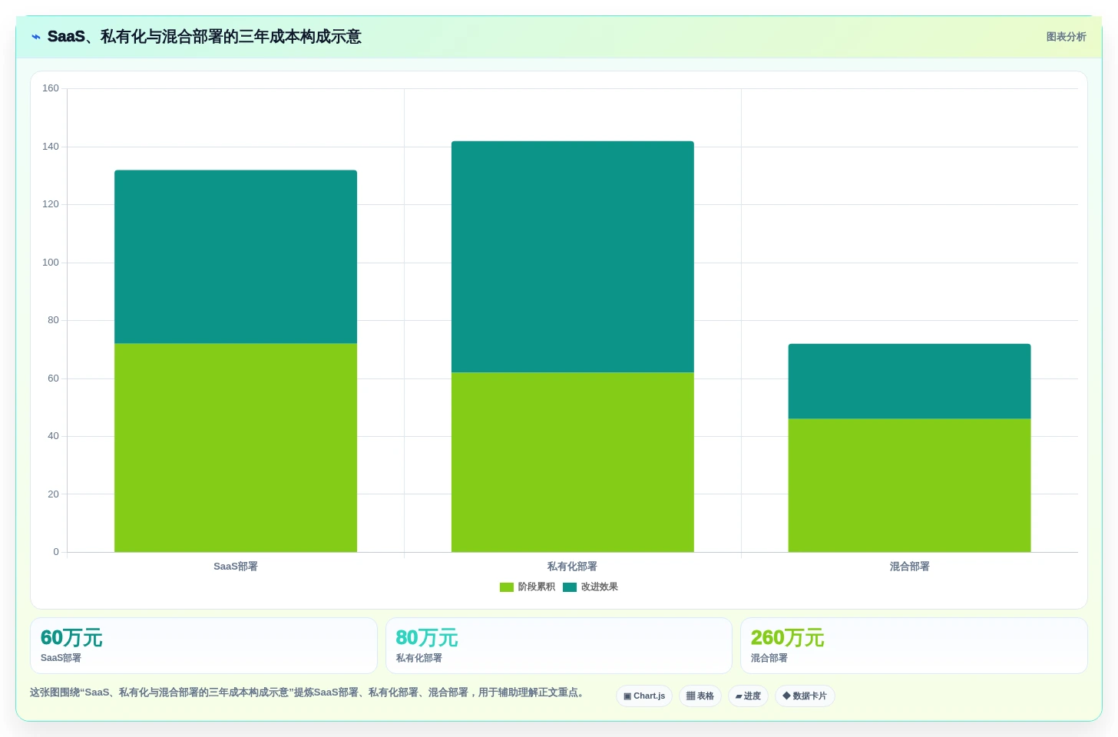Click the green segment of the SaaS部署 bar

coord(236,448)
